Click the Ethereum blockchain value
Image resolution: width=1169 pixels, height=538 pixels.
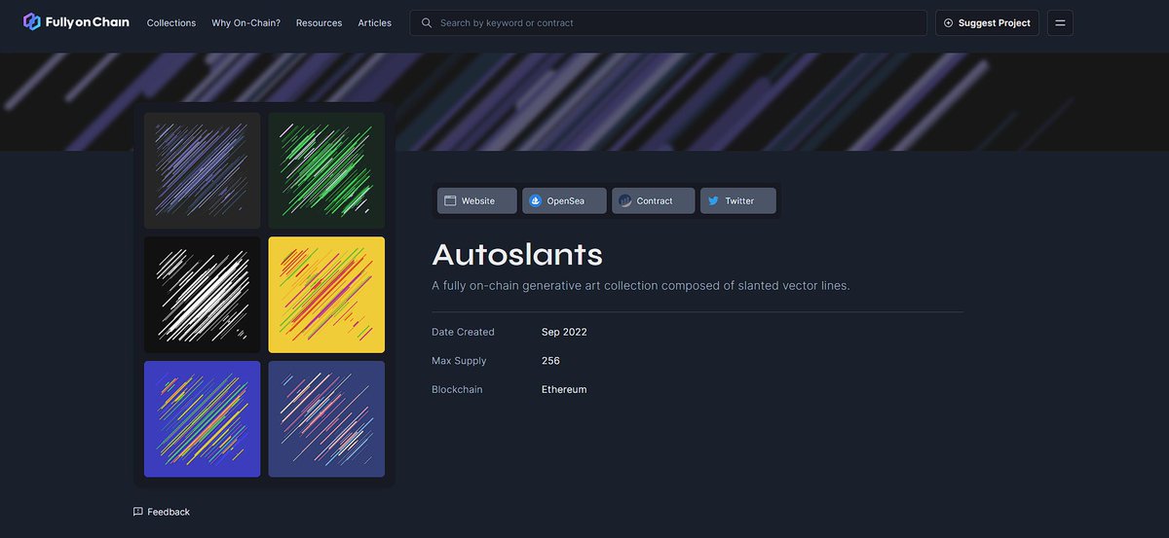(x=564, y=389)
